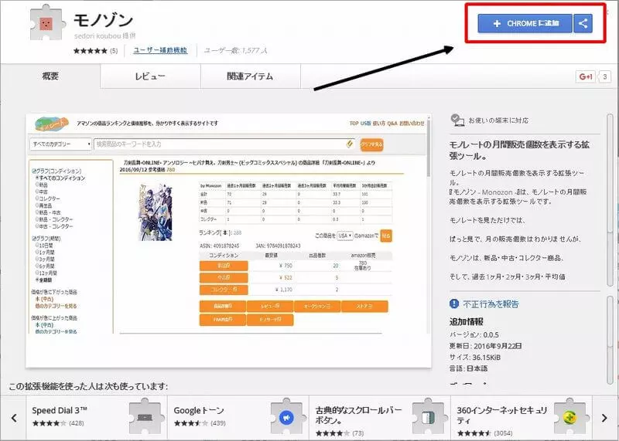619x441 pixels.
Task: Click the right carousel arrow
Action: tap(604, 418)
